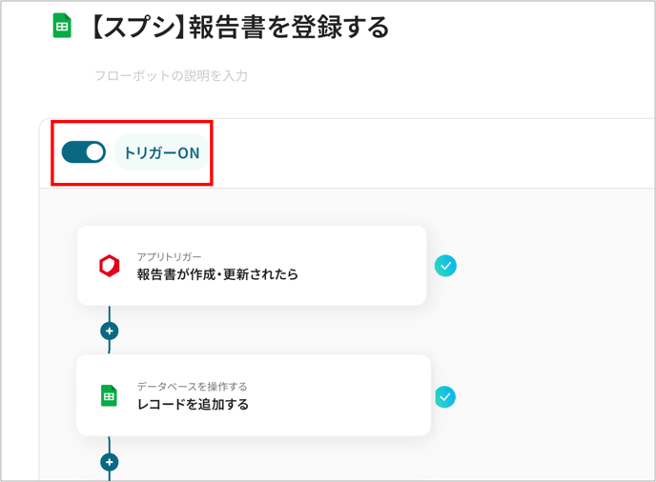Viewport: 656px width, 482px height.
Task: Click the アプリトリガー label text
Action: 169,256
